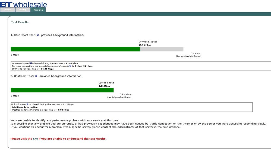Click '0.83 Mbps' max achievable speed label
The width and height of the screenshot is (271, 164).
(x=125, y=95)
